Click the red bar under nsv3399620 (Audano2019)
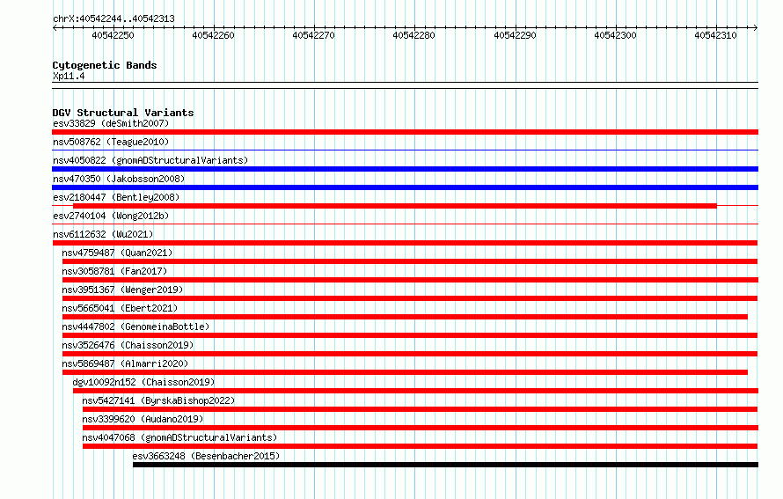Viewport: 783px width, 499px height. (421, 428)
